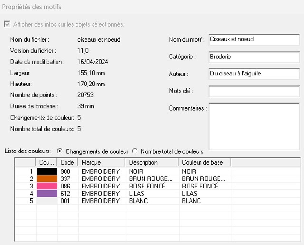Click the 'Catégorie' field containing Broderie
Viewport: 304px width, 245px height.
(x=254, y=57)
